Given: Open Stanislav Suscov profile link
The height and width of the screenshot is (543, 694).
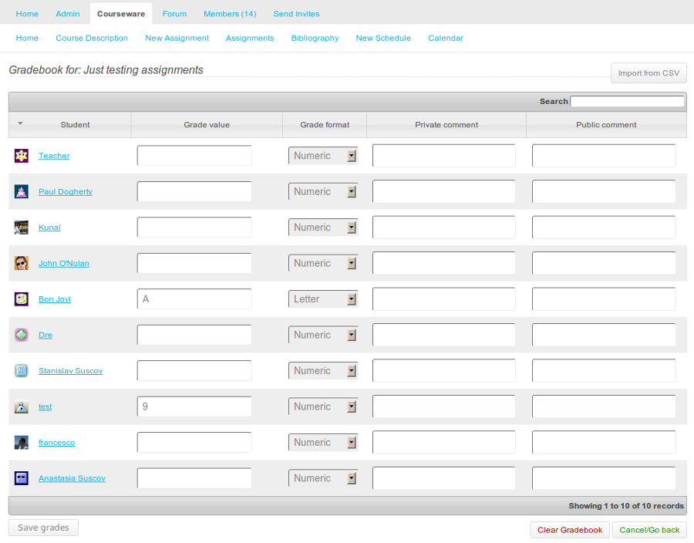Looking at the screenshot, I should (70, 371).
